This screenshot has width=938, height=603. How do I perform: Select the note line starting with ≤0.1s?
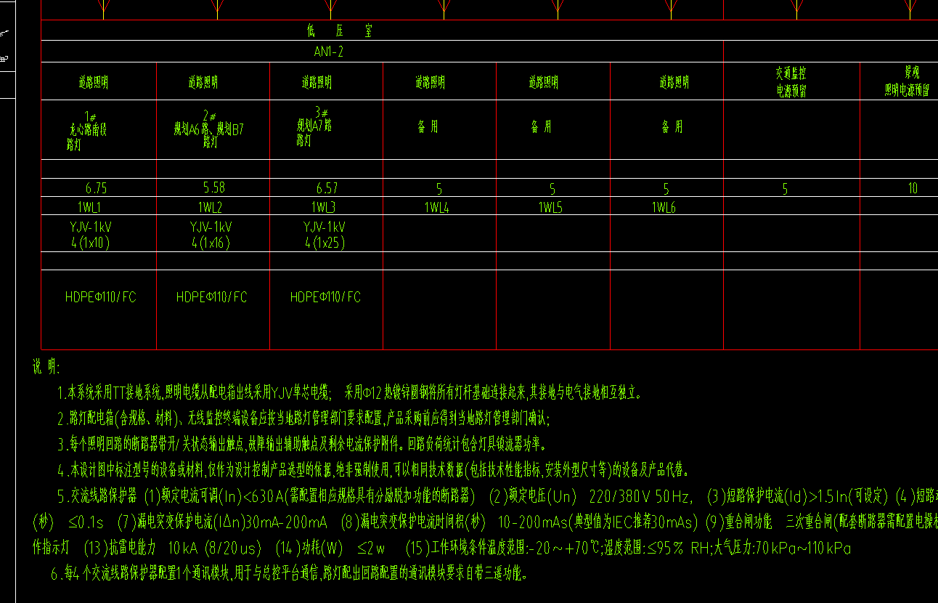(484, 522)
